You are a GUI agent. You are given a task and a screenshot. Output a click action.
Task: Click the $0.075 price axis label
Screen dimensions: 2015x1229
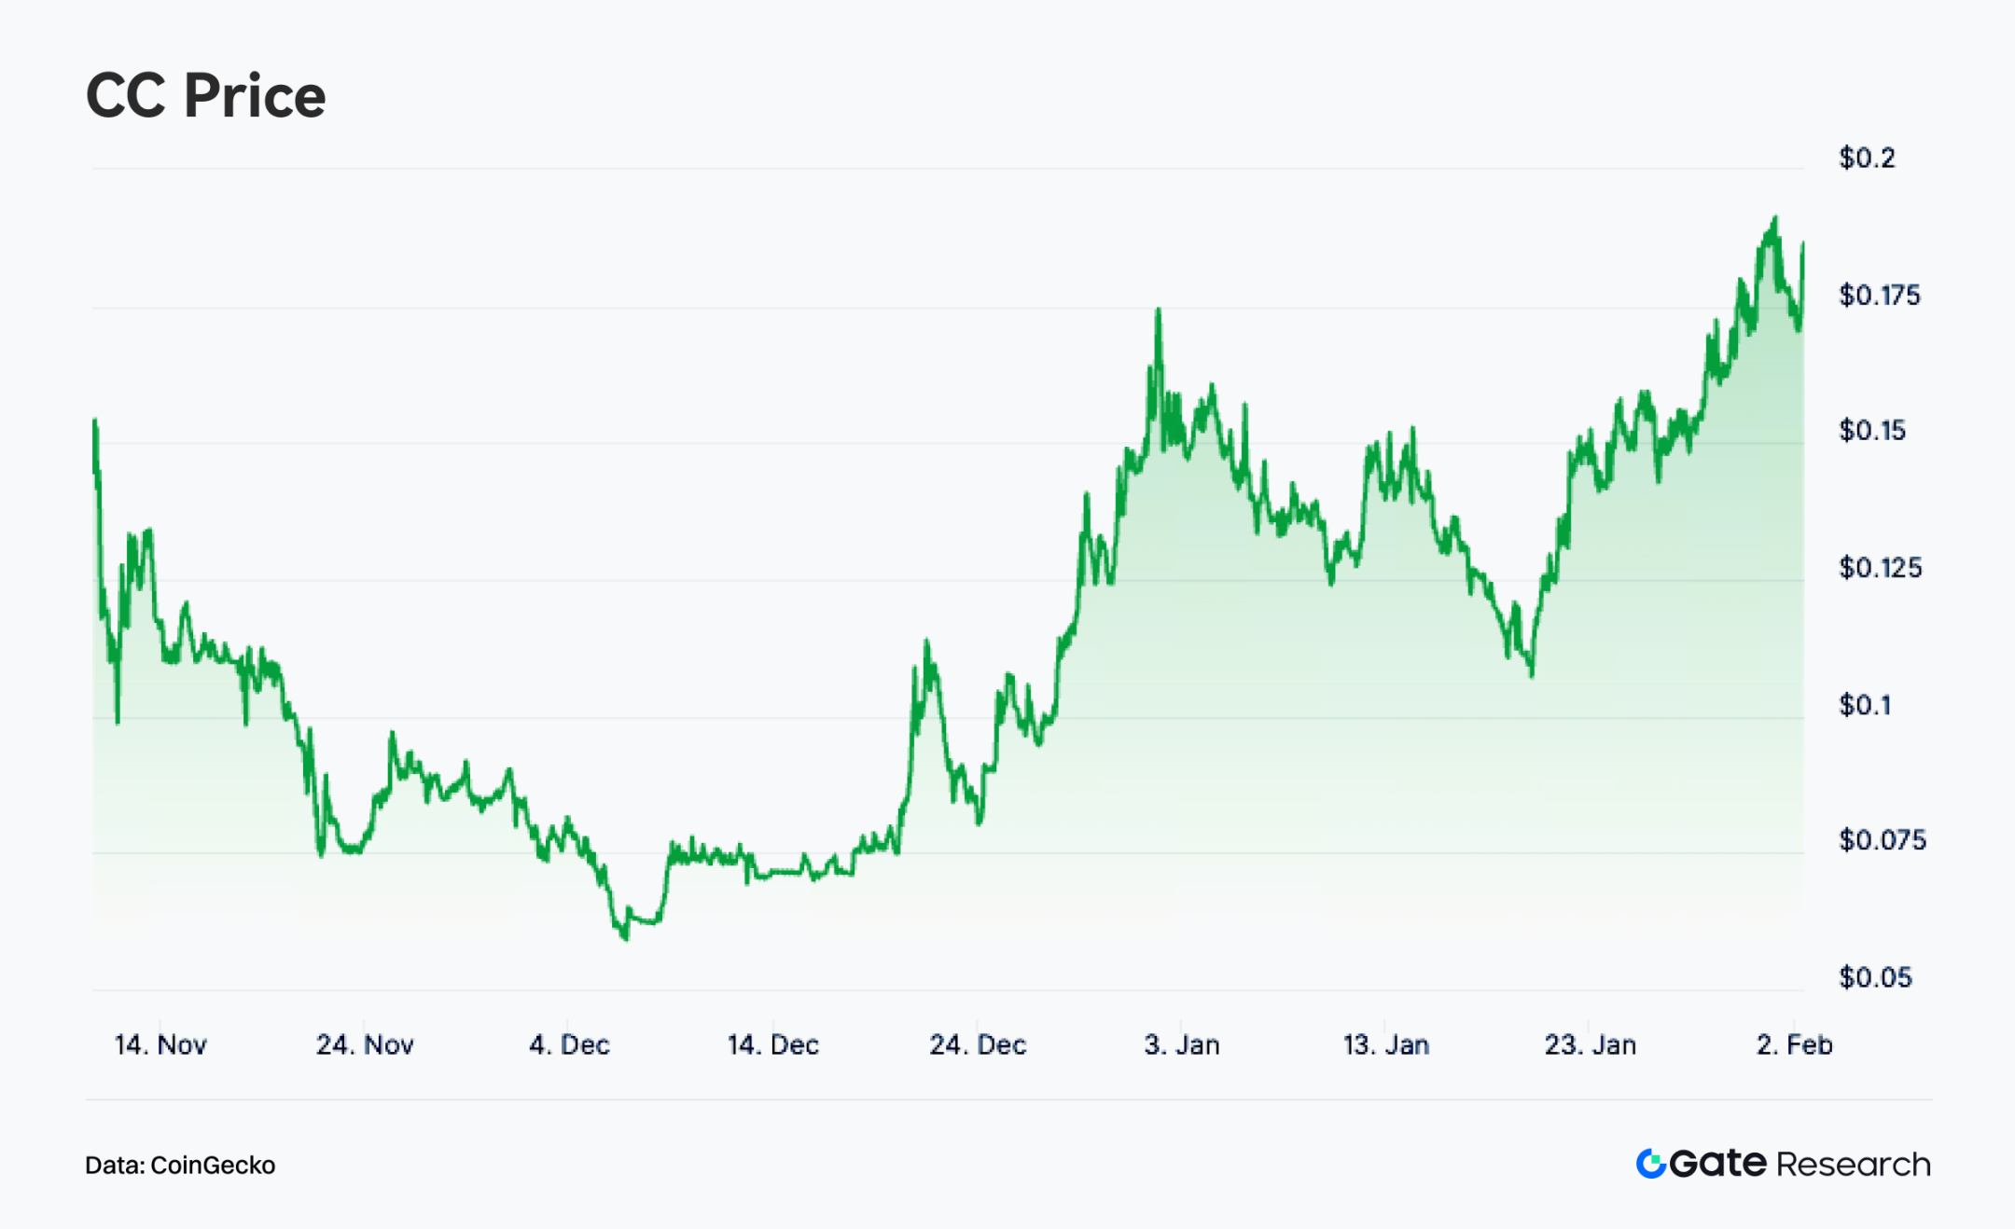coord(1883,840)
